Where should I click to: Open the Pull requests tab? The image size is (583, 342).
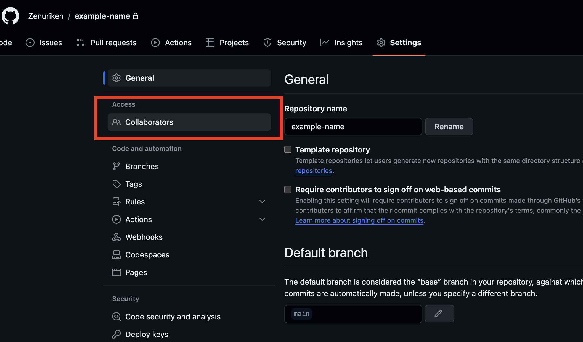107,43
